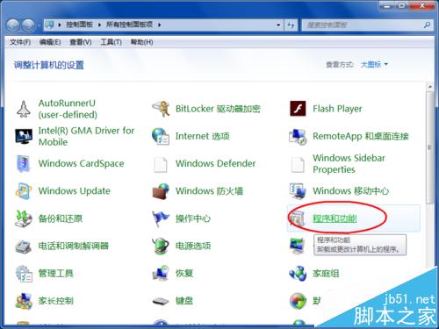Viewport: 439px width, 329px height.
Task: Open the Flash Player link text
Action: [337, 109]
